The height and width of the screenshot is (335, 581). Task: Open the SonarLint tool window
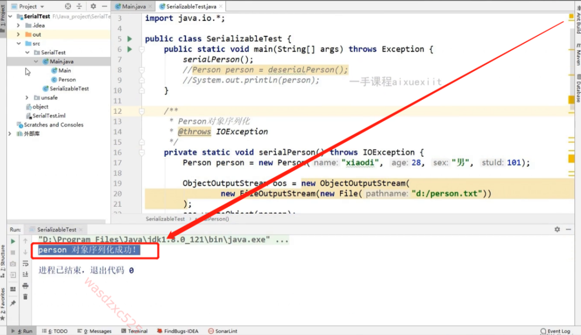223,331
